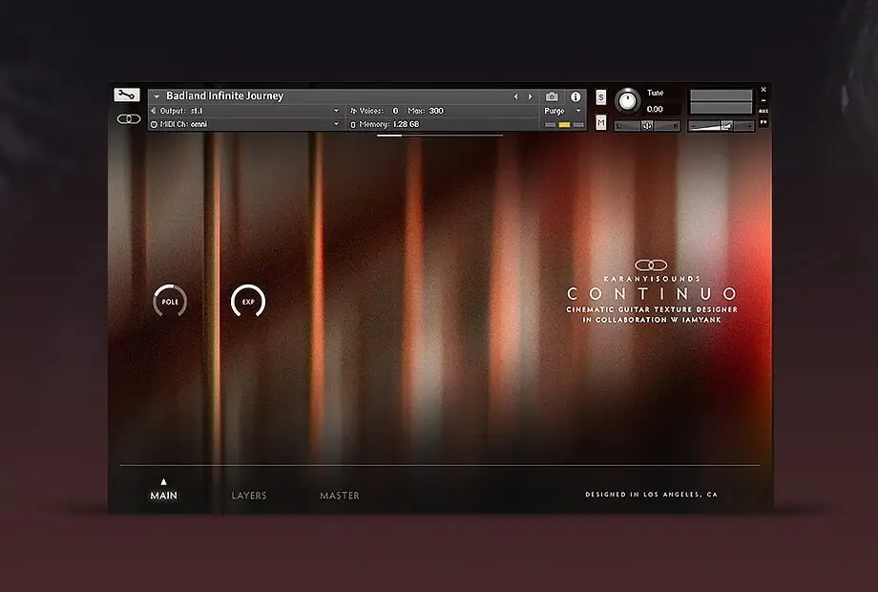Click the Voices count value 0

pos(395,111)
